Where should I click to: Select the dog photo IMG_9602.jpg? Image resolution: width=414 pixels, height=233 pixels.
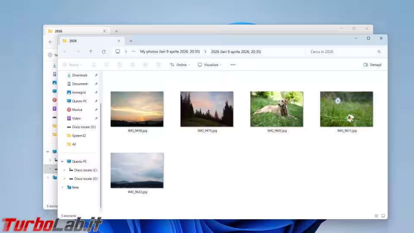pyautogui.click(x=276, y=109)
